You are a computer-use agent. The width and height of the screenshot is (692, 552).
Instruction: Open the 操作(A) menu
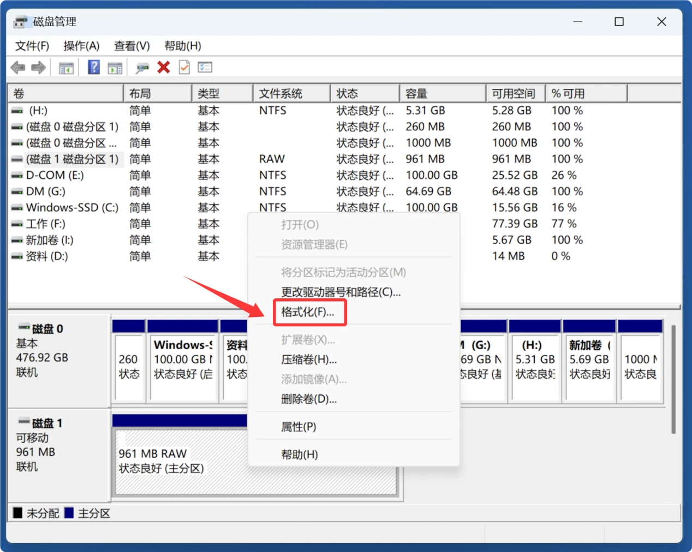coord(81,46)
